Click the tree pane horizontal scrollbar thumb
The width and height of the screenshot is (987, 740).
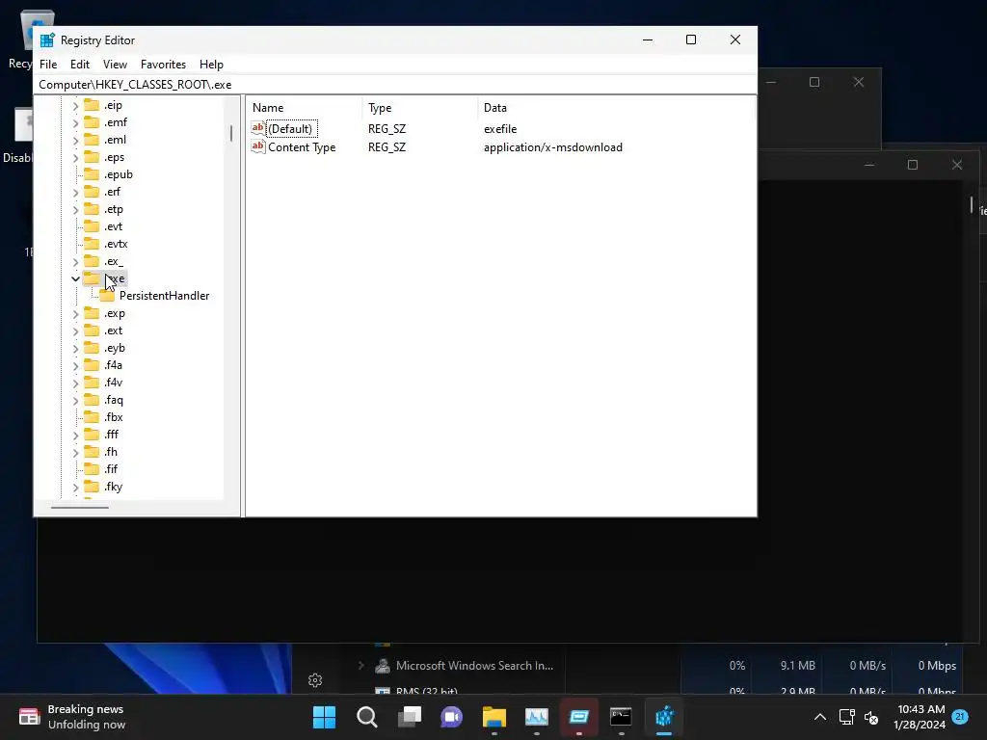point(80,507)
